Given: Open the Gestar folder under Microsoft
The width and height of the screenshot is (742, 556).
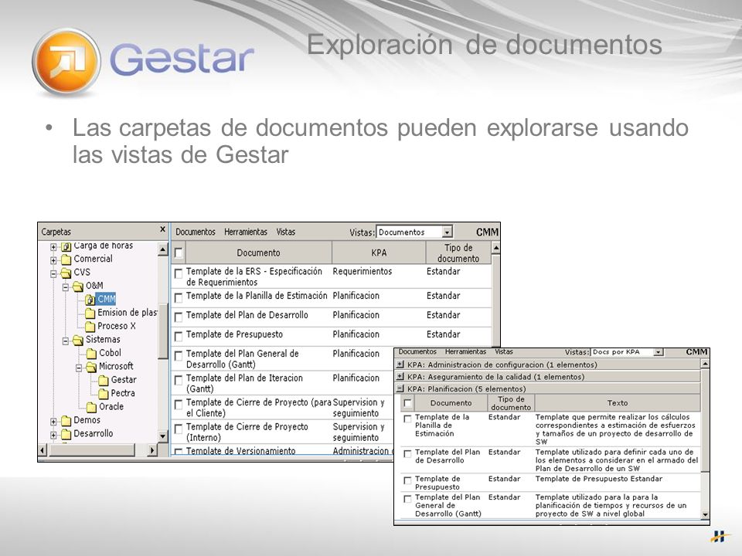Looking at the screenshot, I should pos(124,380).
